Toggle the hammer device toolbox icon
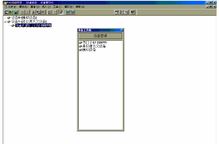This screenshot has height=144, width=219. pos(61,12)
